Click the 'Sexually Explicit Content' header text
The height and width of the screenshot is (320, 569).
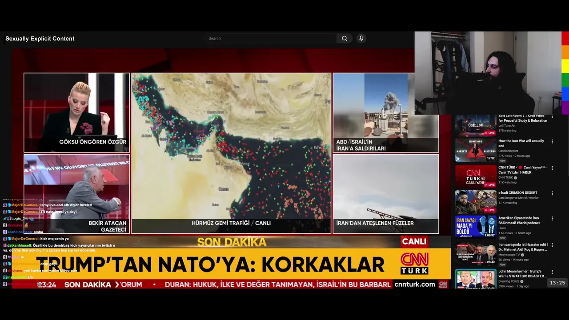coord(40,39)
